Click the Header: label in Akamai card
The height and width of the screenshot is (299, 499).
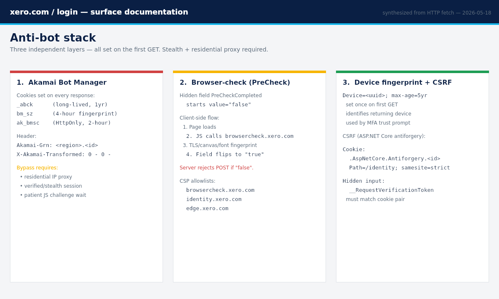pos(27,136)
